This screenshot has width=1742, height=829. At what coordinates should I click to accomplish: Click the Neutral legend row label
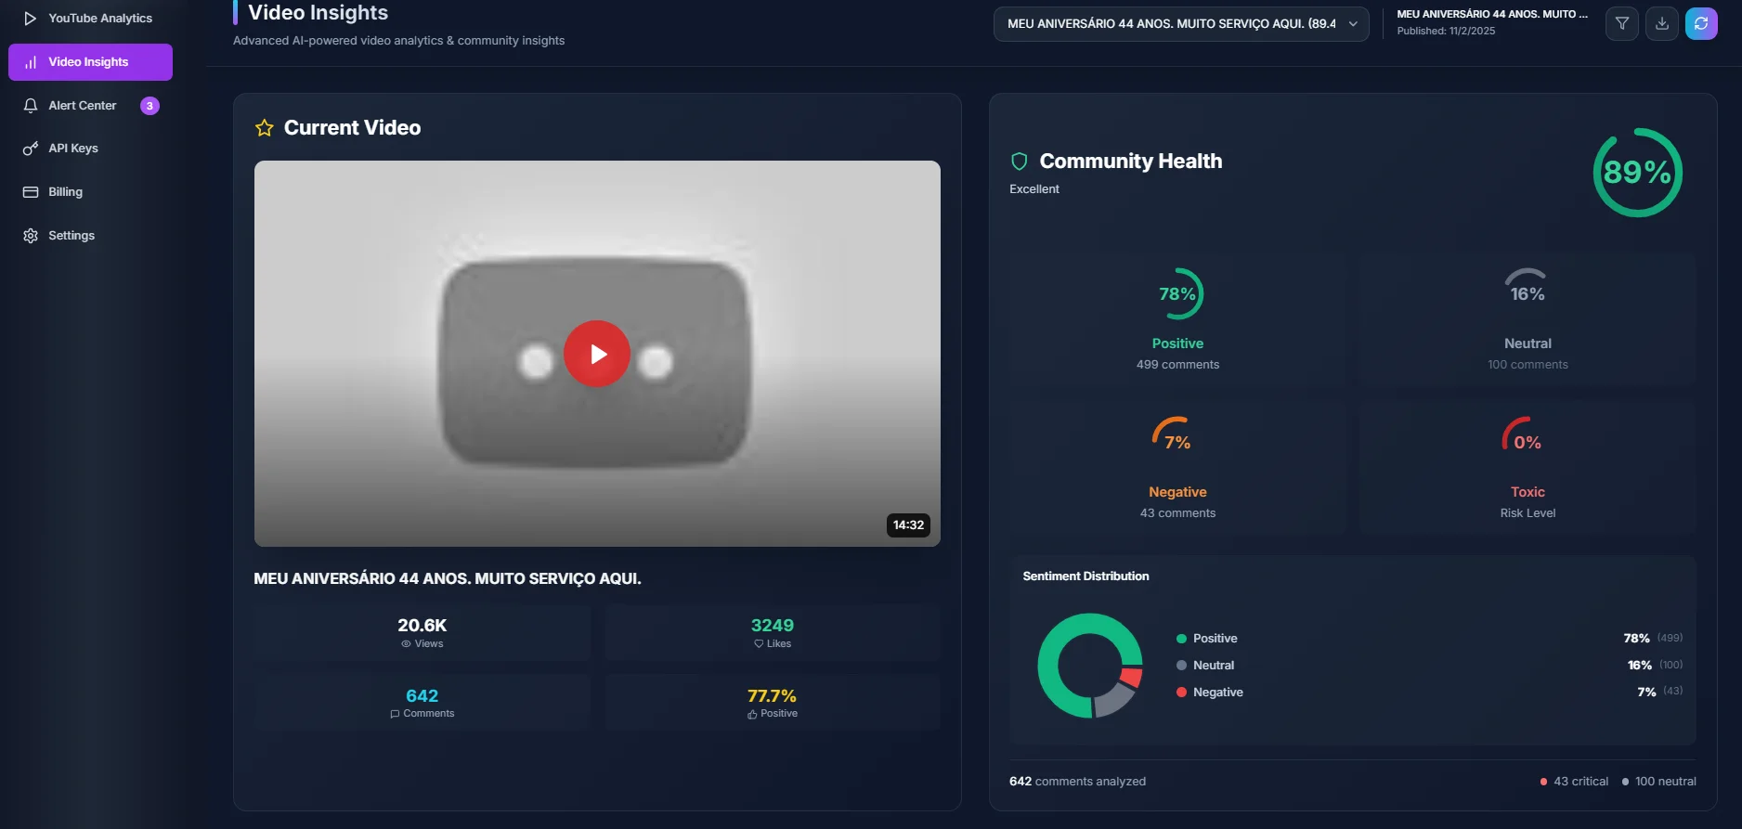click(1214, 666)
